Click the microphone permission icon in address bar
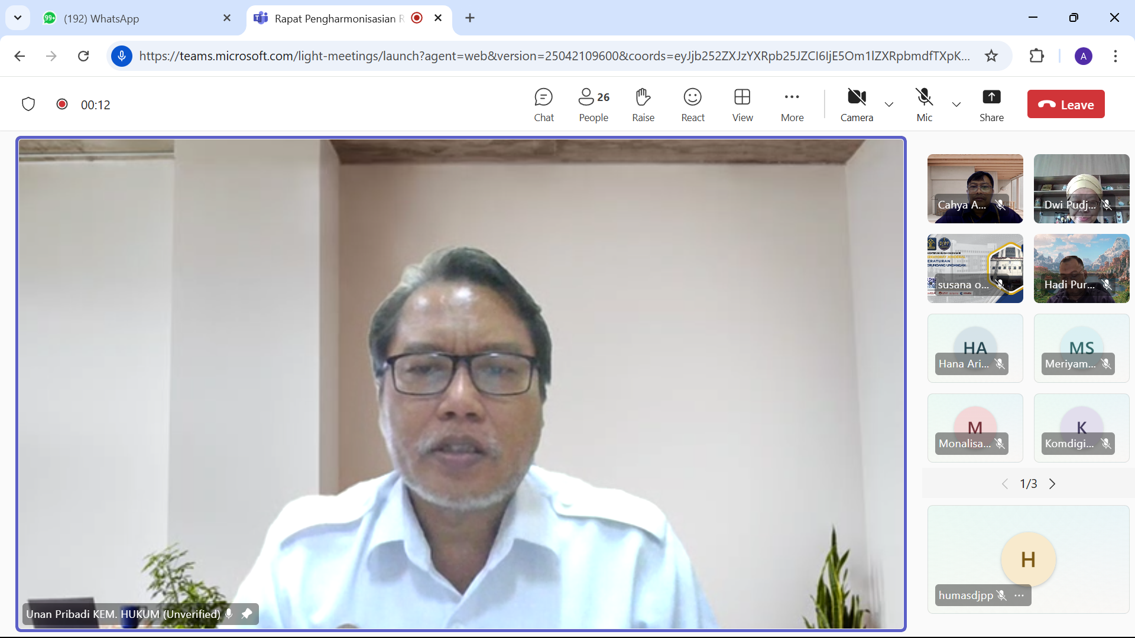1135x638 pixels. [x=122, y=56]
